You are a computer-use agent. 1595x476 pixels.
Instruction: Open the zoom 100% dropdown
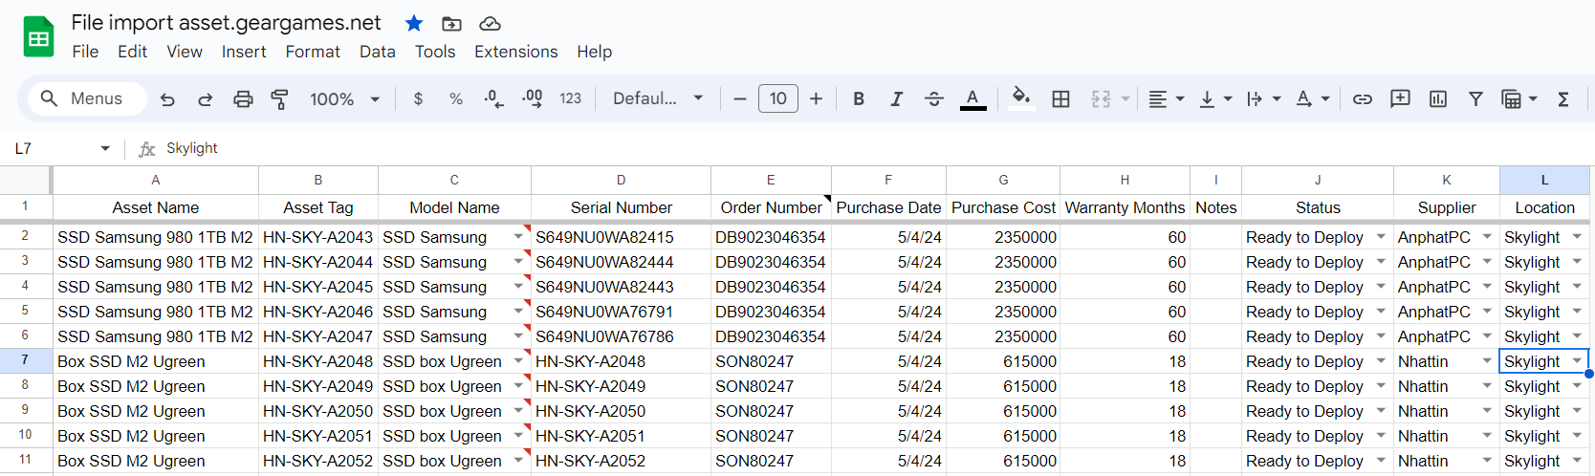(344, 98)
